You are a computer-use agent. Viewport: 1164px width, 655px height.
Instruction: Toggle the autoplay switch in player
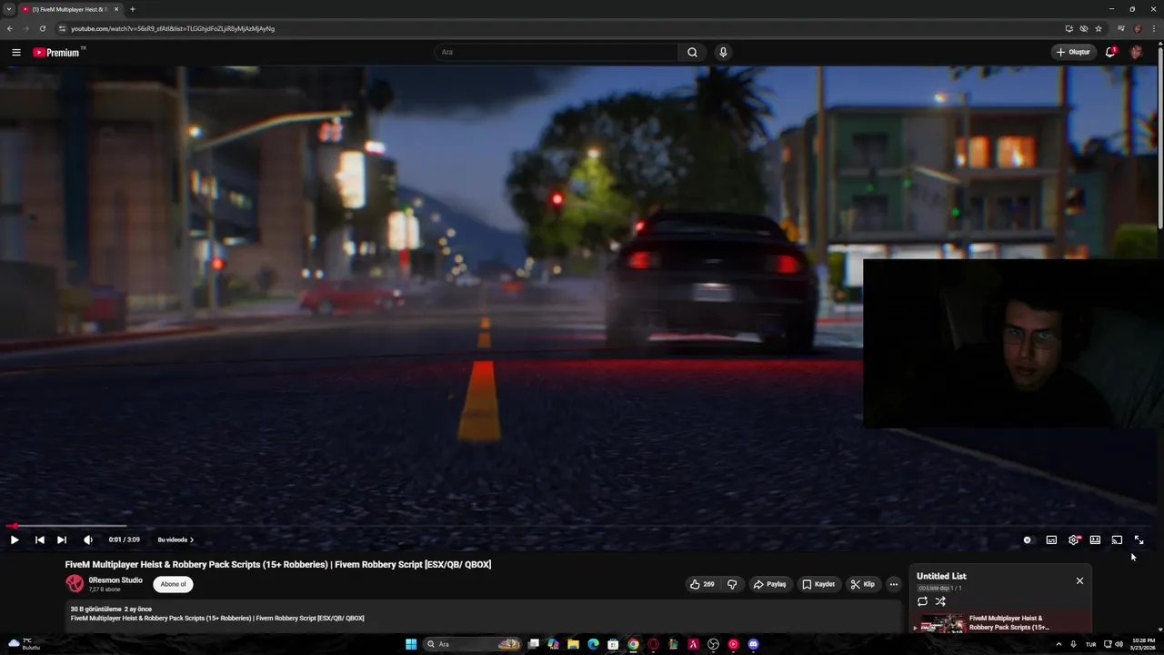click(1028, 539)
